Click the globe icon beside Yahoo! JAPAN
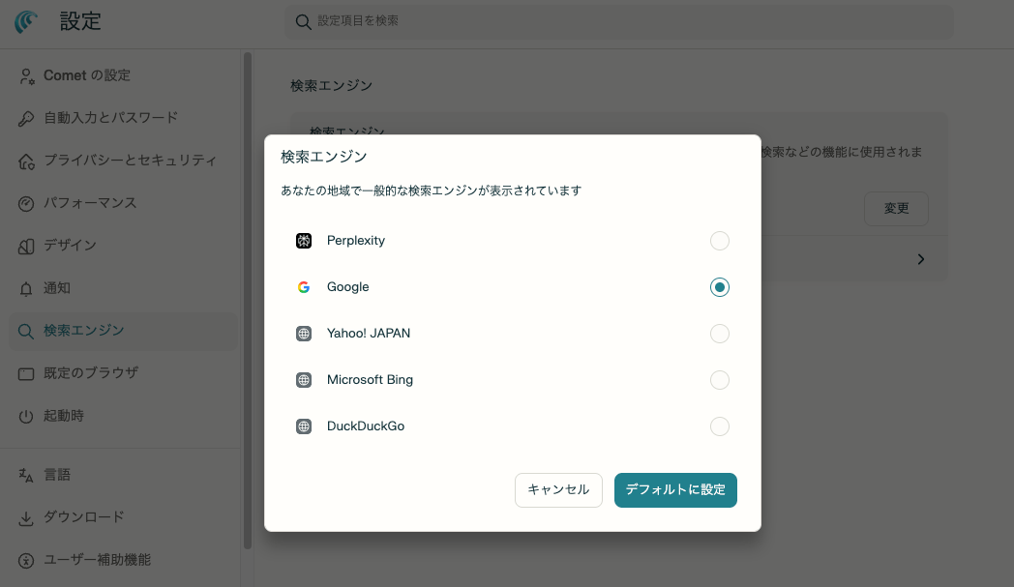 point(304,334)
